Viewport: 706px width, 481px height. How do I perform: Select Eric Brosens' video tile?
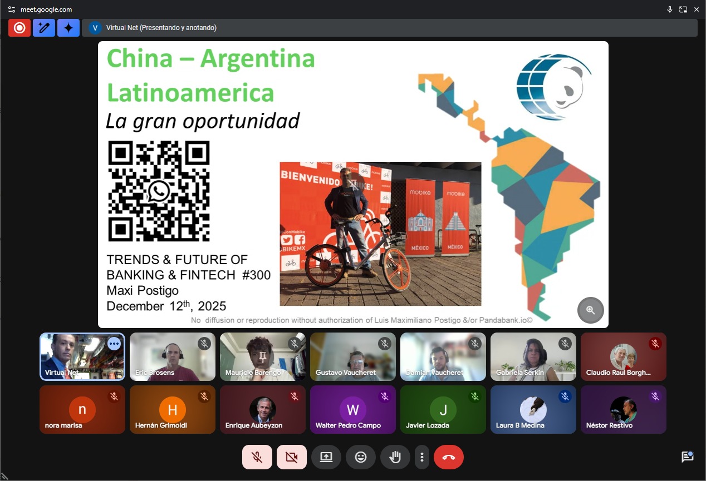tap(173, 357)
